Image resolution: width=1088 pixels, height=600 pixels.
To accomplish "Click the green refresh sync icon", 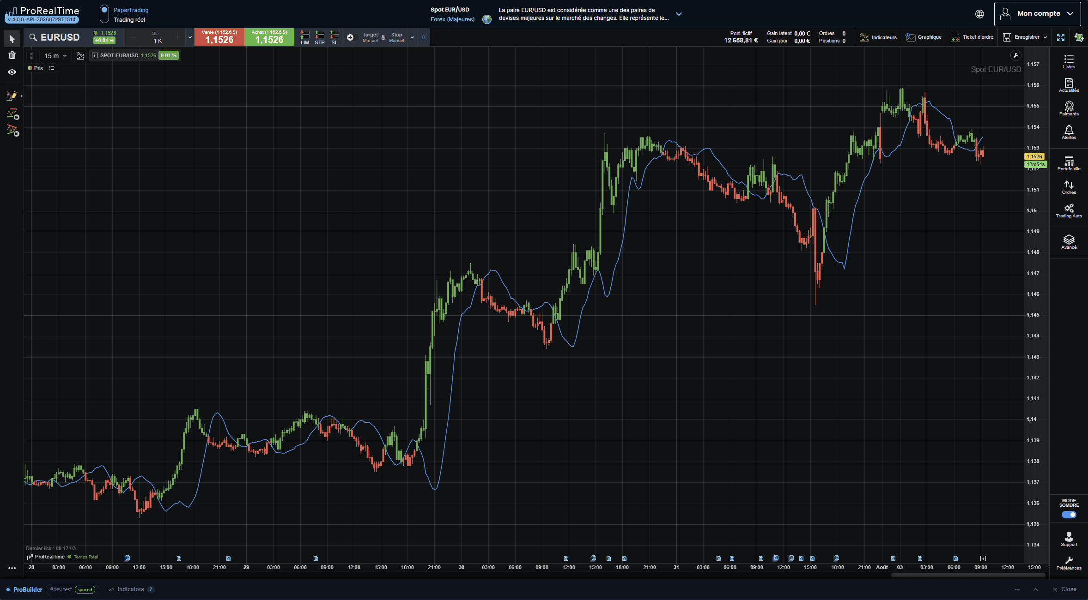I will [x=1079, y=37].
